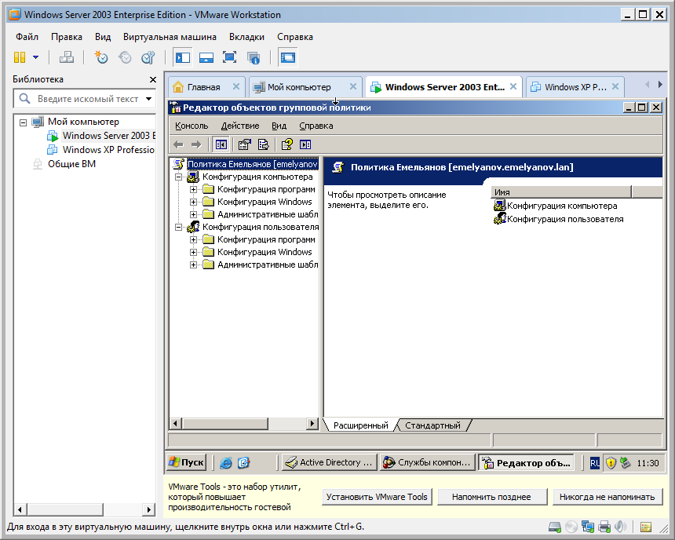Toggle the action pane icon in editor toolbar
This screenshot has width=675, height=540.
[305, 144]
